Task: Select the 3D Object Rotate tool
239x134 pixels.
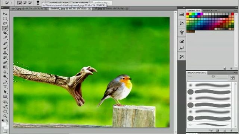Action: click(5, 102)
